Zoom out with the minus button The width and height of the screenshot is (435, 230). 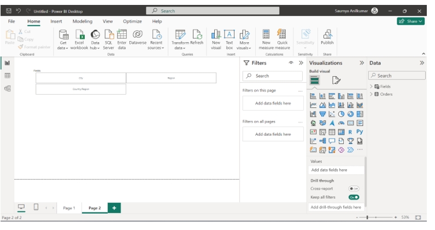(357, 217)
